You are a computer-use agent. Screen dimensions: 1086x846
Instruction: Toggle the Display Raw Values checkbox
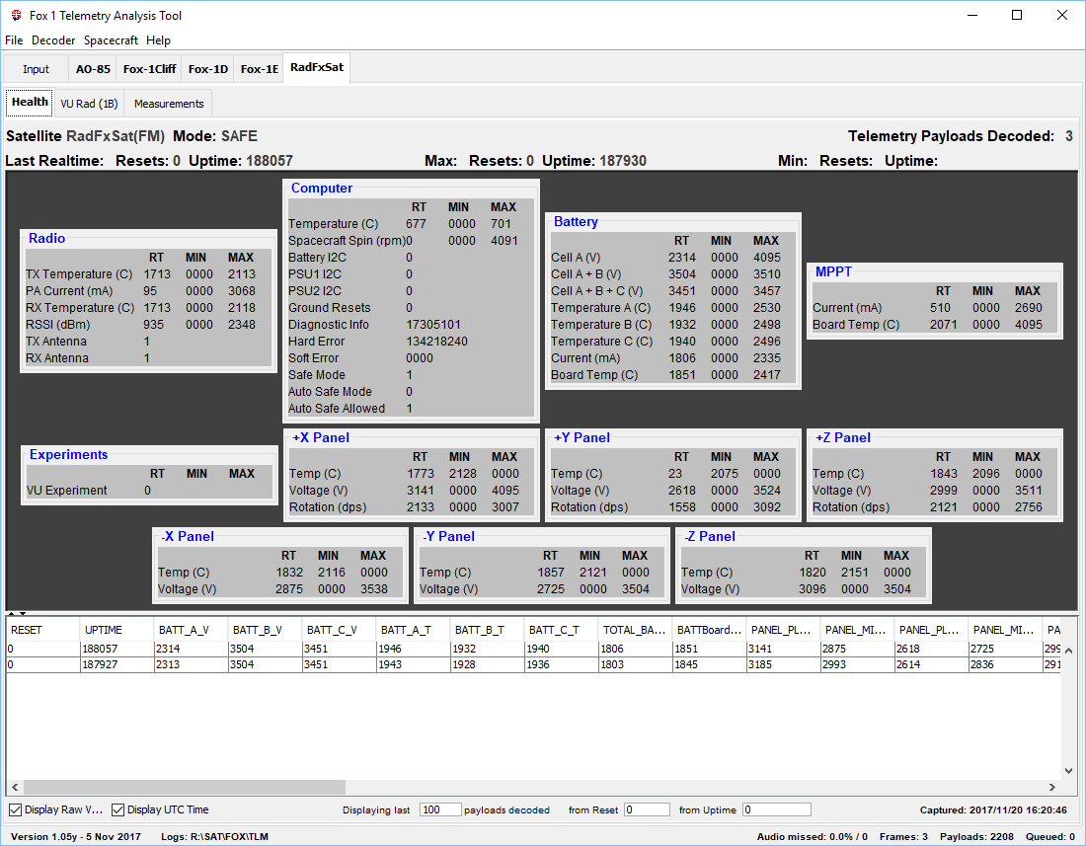[16, 810]
